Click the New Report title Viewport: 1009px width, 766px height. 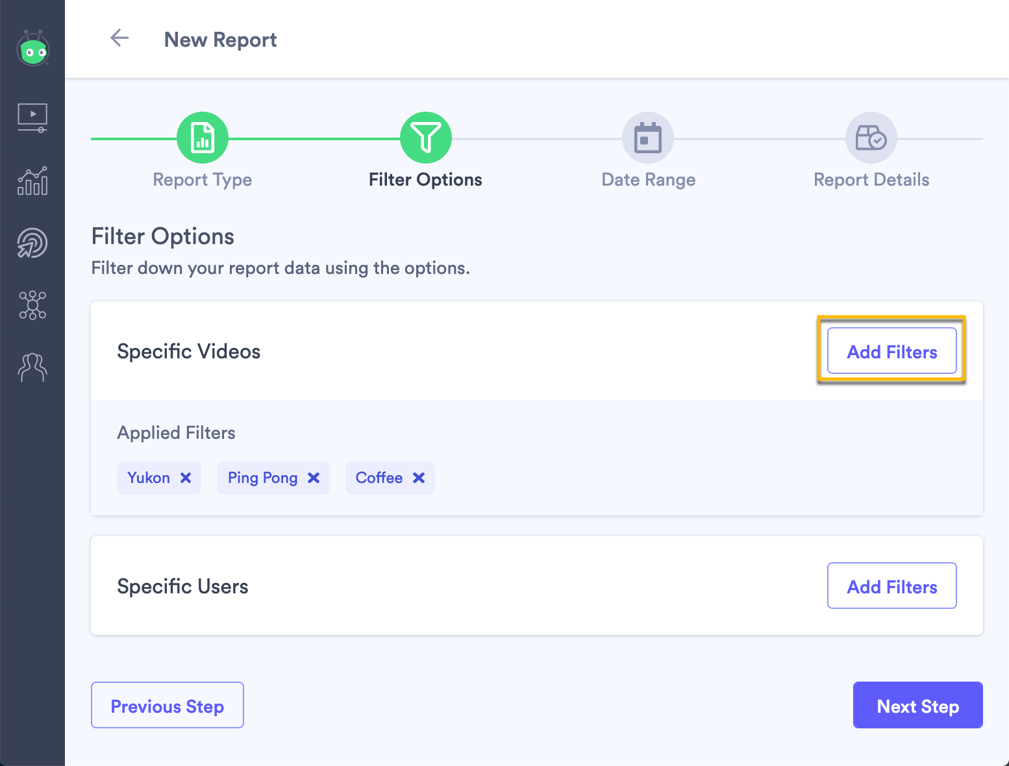pyautogui.click(x=221, y=40)
